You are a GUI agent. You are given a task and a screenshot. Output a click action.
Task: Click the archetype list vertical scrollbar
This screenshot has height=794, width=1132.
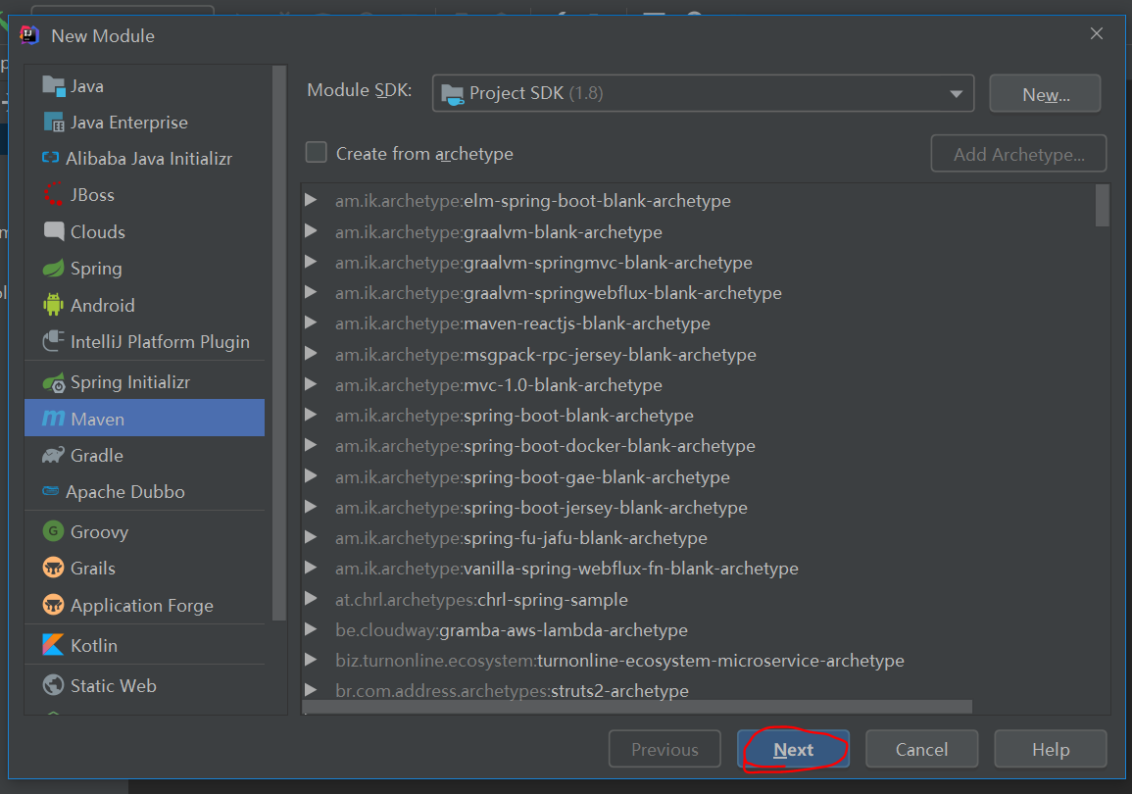[x=1103, y=206]
